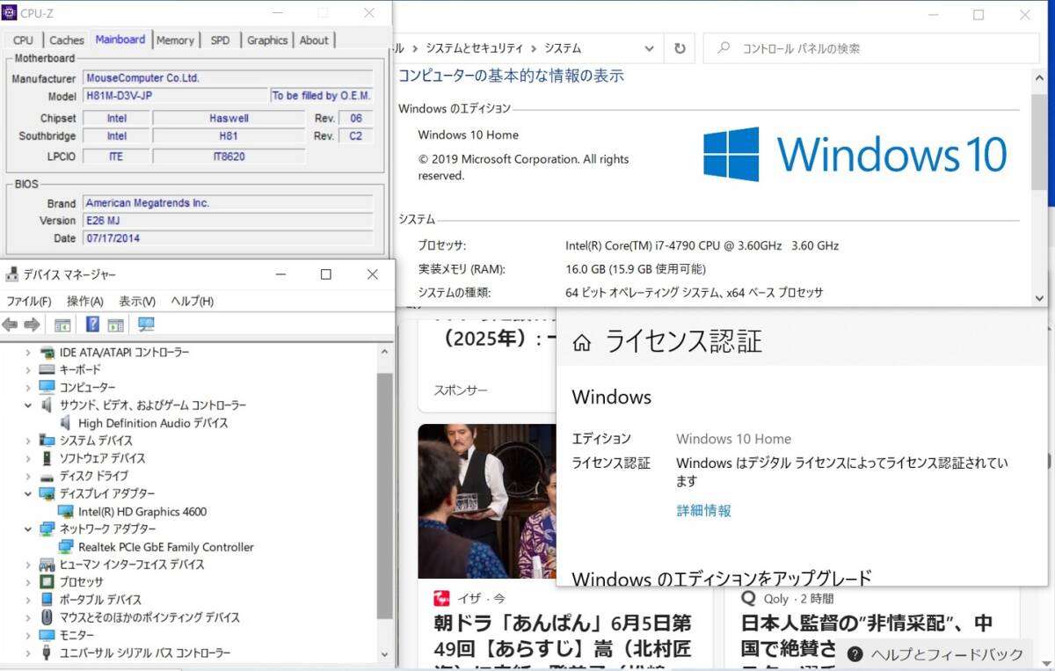The image size is (1055, 671).
Task: Switch to the Memory tab in CPU-Z
Action: coord(175,40)
